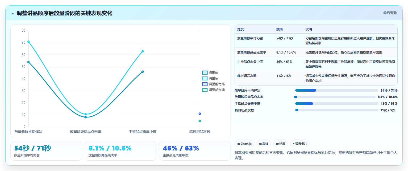The height and width of the screenshot is (171, 408).
Task: Click the 调整前 data point at 54
Action: coord(28,62)
